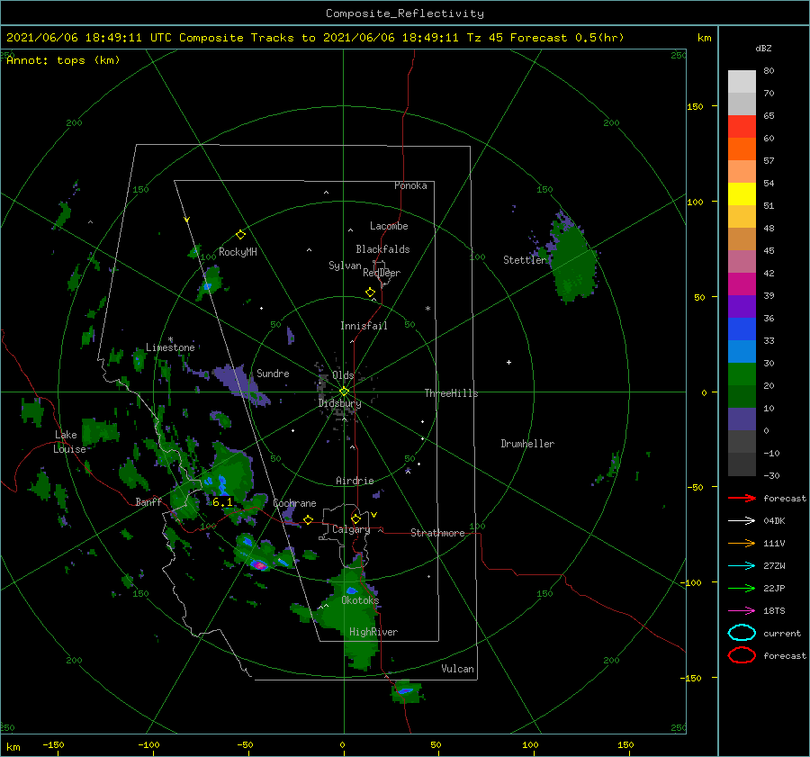Click the RockyMH label
Screen dimensions: 810x757
click(238, 252)
